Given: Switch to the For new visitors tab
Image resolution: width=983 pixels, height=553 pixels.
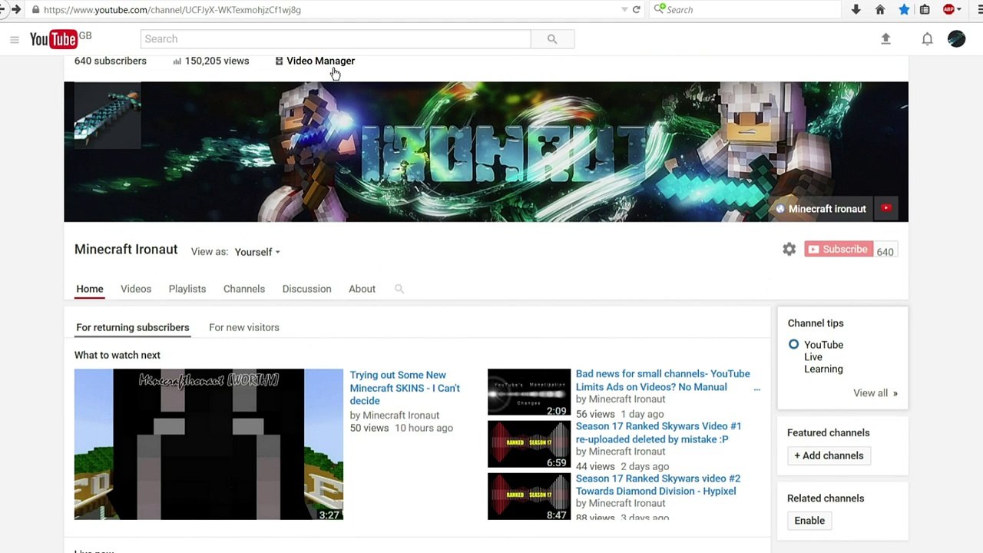Looking at the screenshot, I should (244, 327).
